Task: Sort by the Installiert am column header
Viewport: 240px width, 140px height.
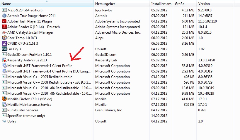Action: pos(161,4)
